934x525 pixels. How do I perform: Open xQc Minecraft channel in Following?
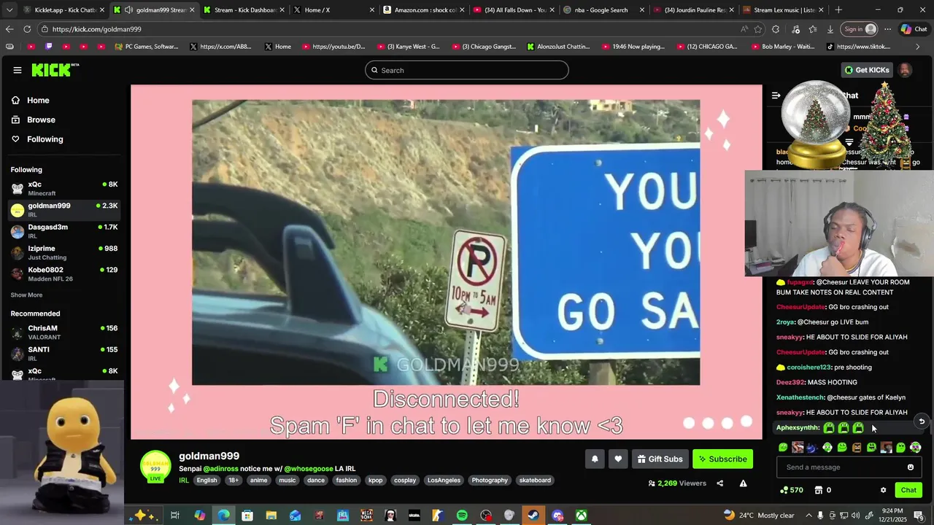pyautogui.click(x=64, y=189)
